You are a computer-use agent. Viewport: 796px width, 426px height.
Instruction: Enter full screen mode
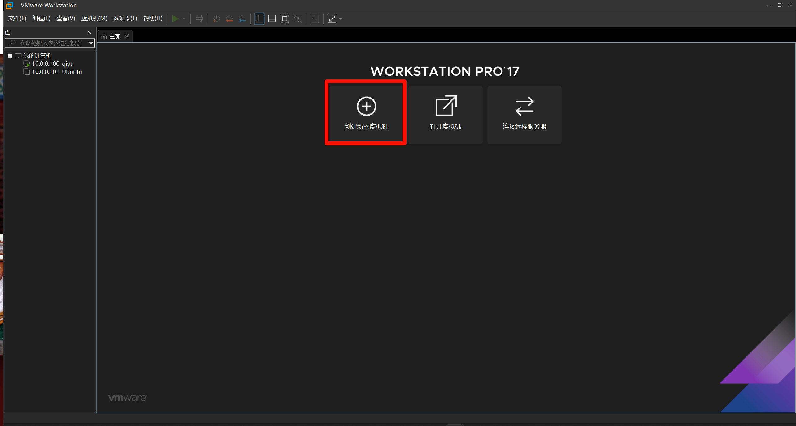click(x=285, y=19)
